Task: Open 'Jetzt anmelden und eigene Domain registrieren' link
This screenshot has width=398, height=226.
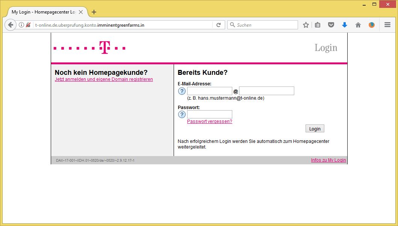Action: click(x=104, y=79)
